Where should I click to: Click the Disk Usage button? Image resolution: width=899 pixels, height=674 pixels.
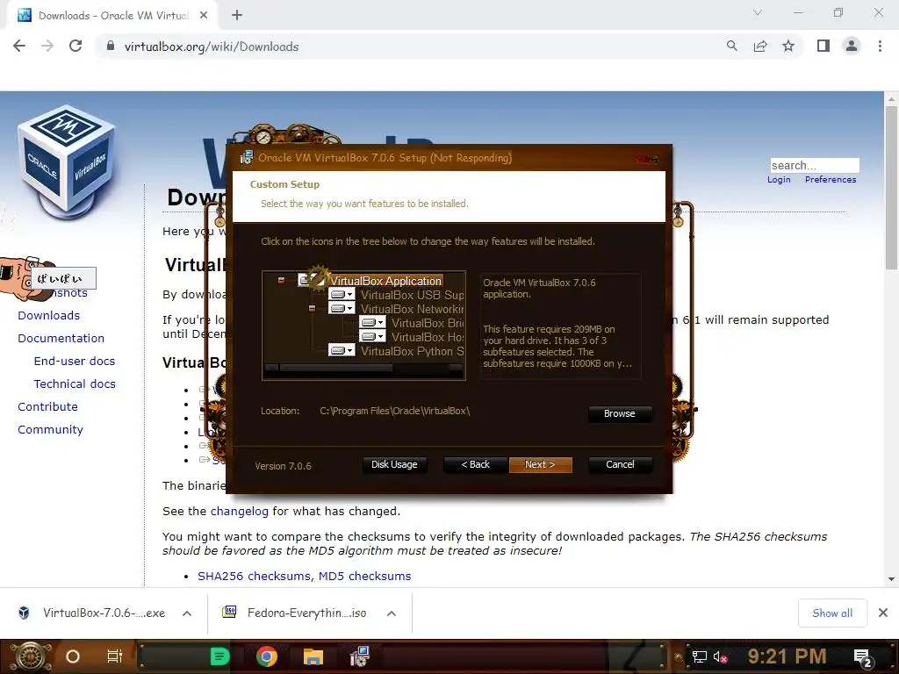click(394, 465)
